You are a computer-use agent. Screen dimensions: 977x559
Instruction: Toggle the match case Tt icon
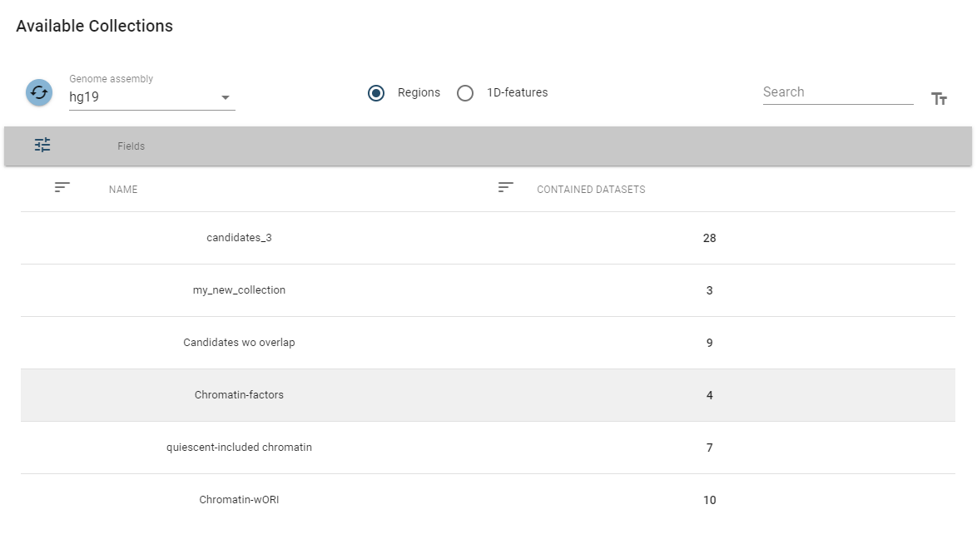pyautogui.click(x=939, y=99)
